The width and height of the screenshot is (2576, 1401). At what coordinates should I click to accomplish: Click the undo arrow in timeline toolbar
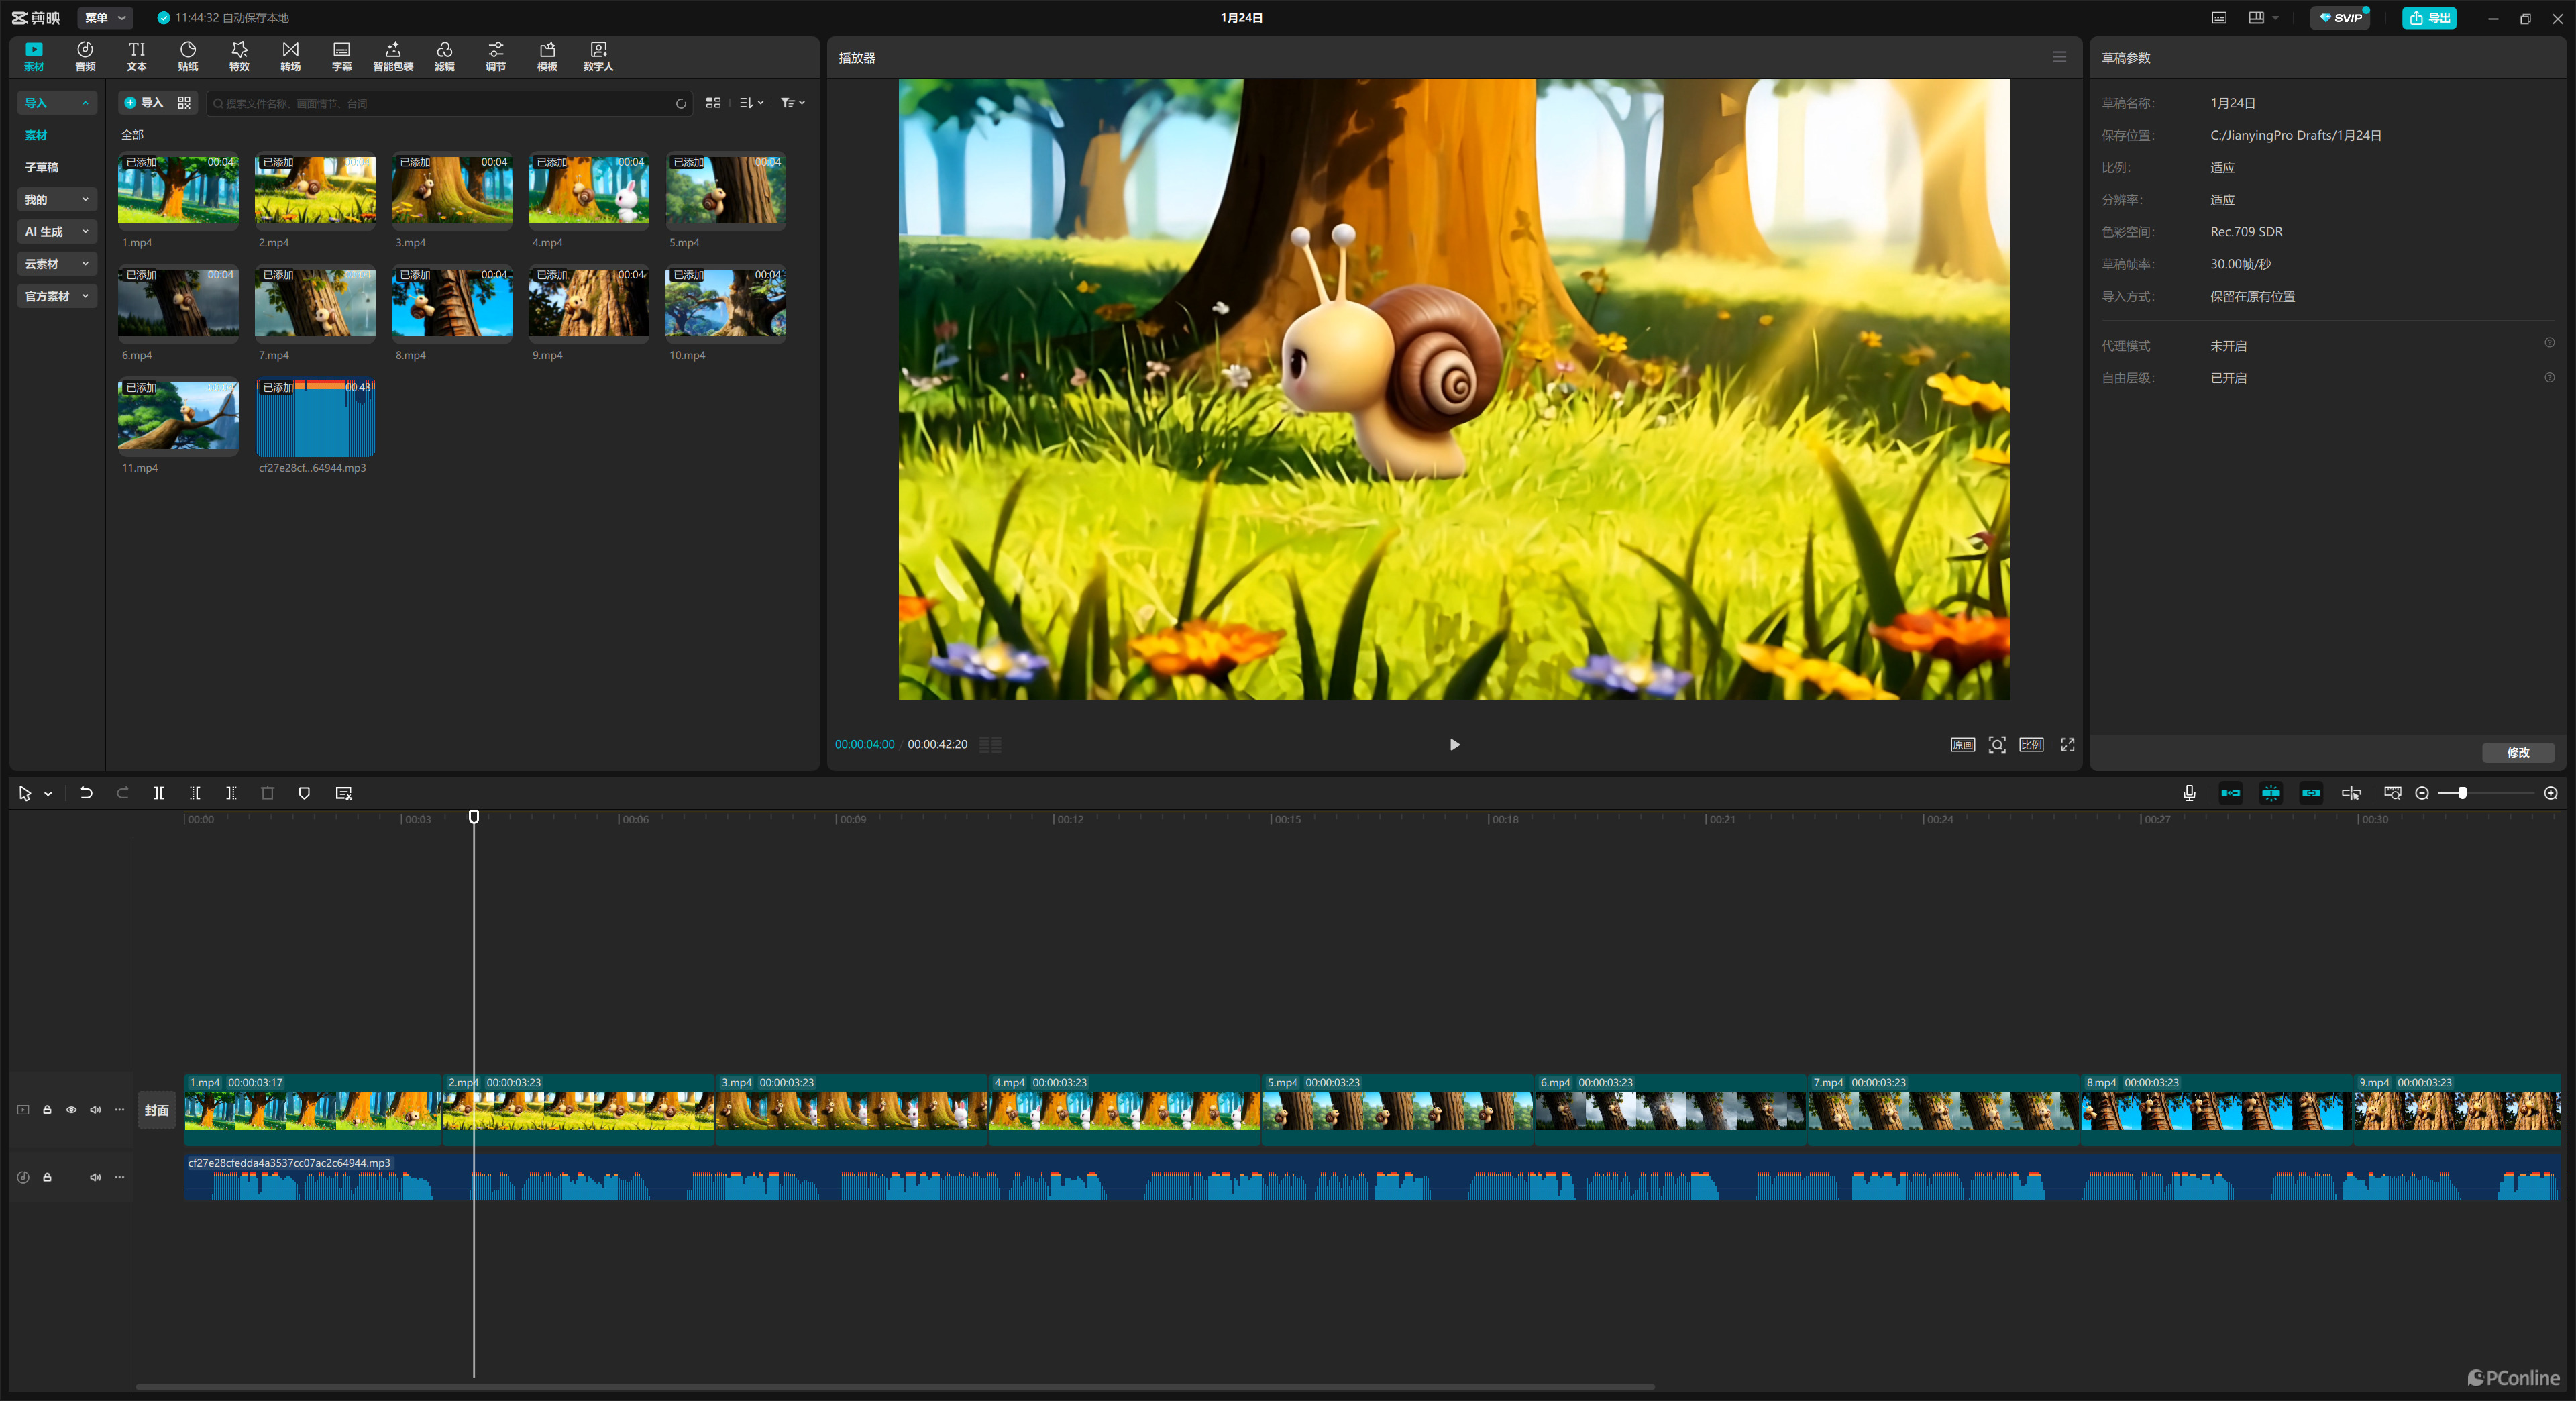86,793
